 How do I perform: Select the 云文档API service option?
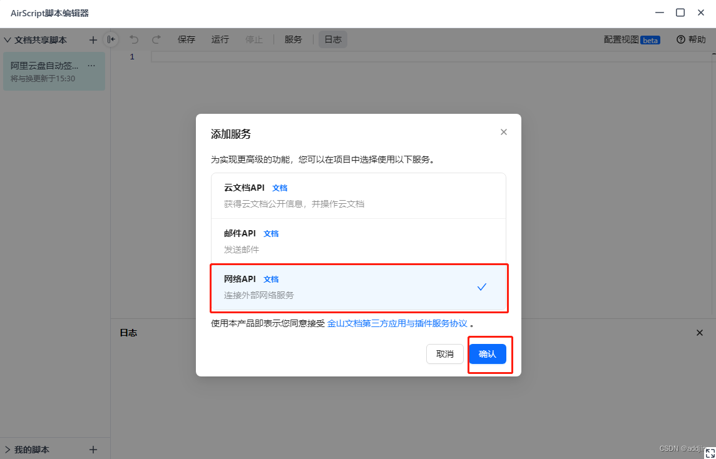[x=358, y=196]
